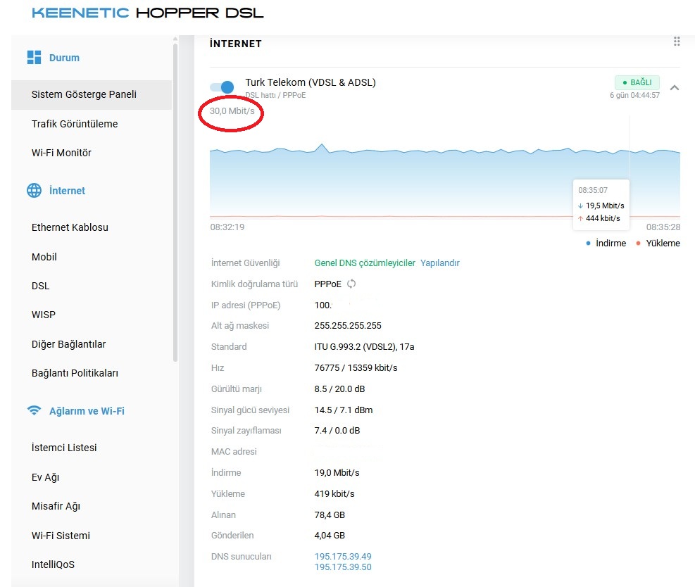Go to Ev Ağı settings
Viewport: 695px width, 587px height.
(x=45, y=477)
